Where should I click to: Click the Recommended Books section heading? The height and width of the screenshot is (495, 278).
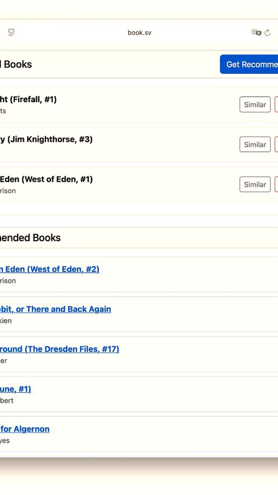coord(30,237)
